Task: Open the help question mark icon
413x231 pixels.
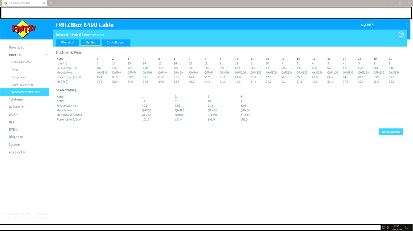Action: coord(401,34)
